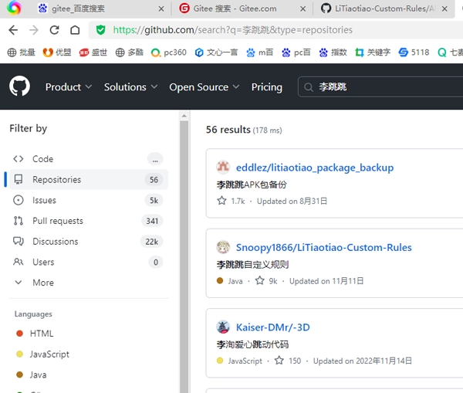Open the Pricing menu item
The width and height of the screenshot is (463, 393).
[x=266, y=87]
